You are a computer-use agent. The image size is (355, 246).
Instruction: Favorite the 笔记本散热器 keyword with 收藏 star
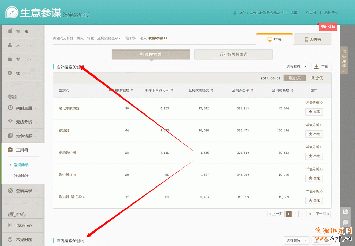point(314,112)
